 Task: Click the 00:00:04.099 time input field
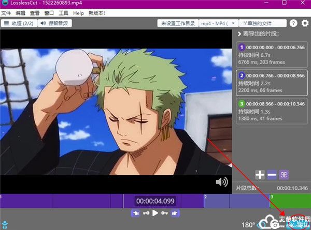point(155,201)
